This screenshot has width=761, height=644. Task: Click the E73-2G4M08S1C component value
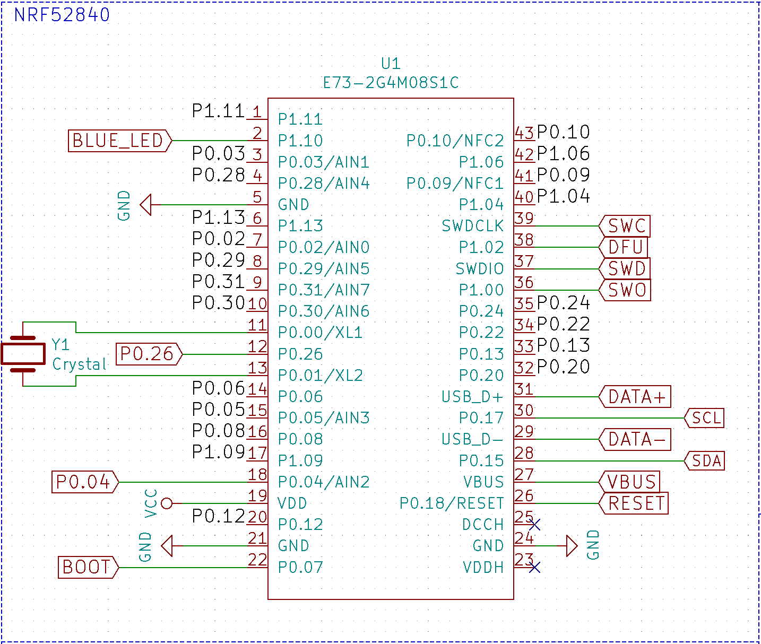pos(391,83)
